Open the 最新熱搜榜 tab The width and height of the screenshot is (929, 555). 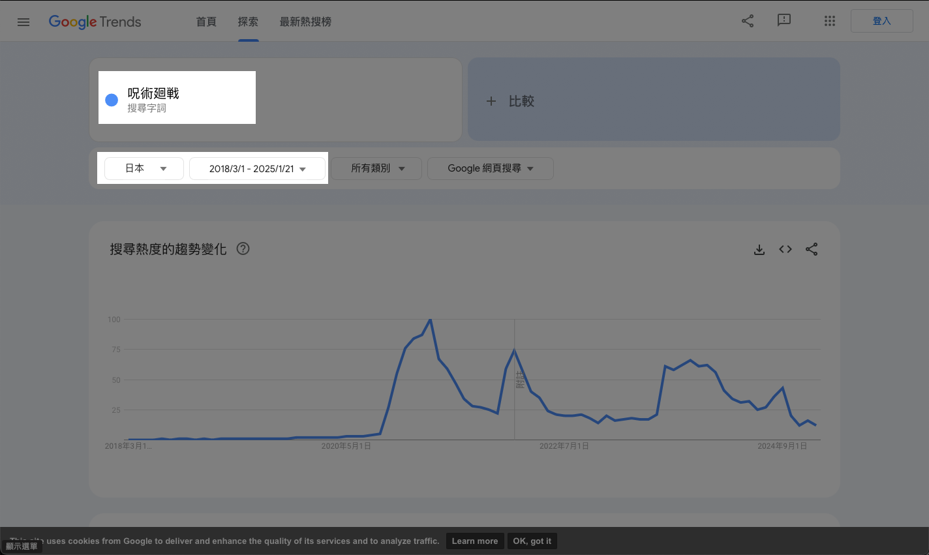click(x=305, y=22)
